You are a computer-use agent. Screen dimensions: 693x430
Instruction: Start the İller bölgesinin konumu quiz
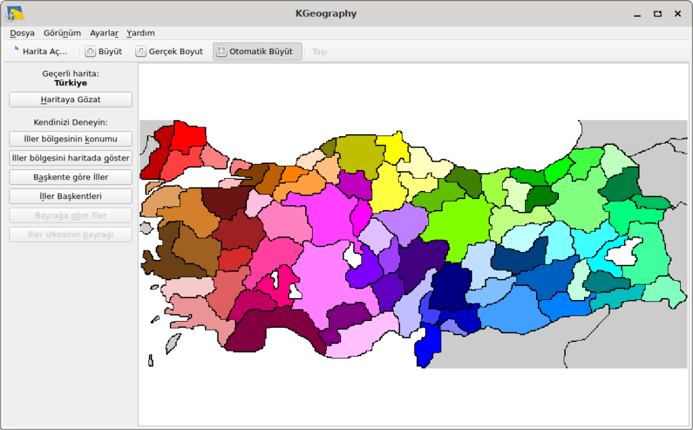pyautogui.click(x=70, y=139)
